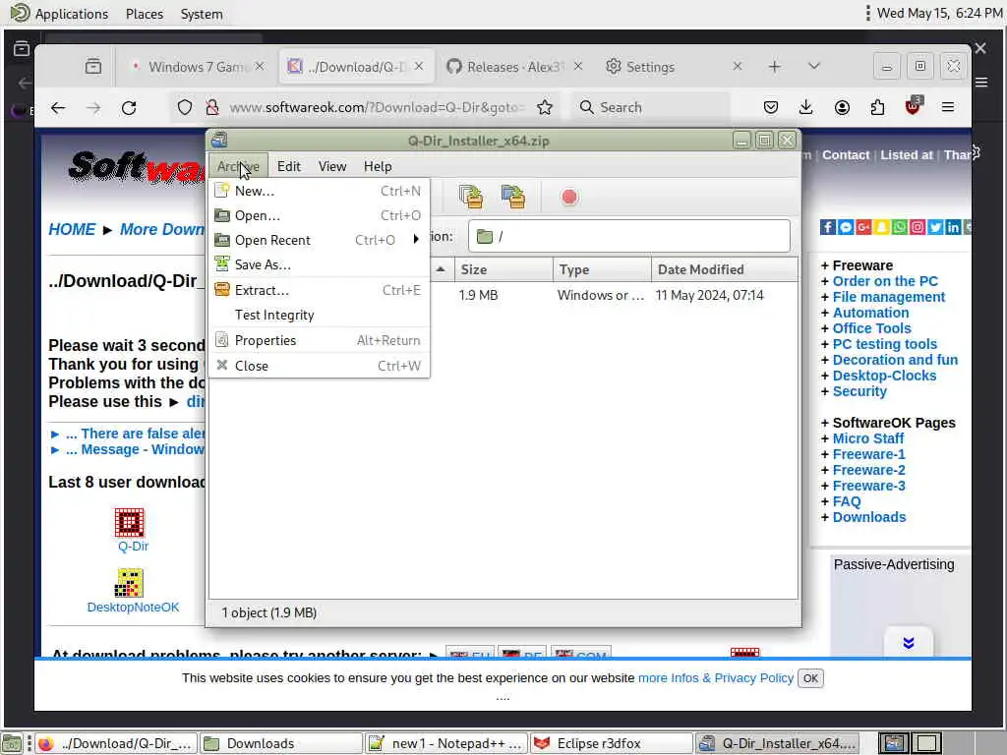
Task: Click the add files toolbar icon
Action: click(471, 197)
